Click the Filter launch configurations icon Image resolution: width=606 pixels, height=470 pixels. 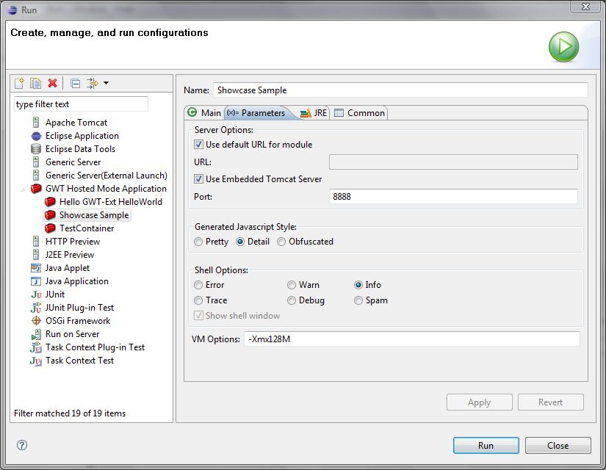point(92,83)
